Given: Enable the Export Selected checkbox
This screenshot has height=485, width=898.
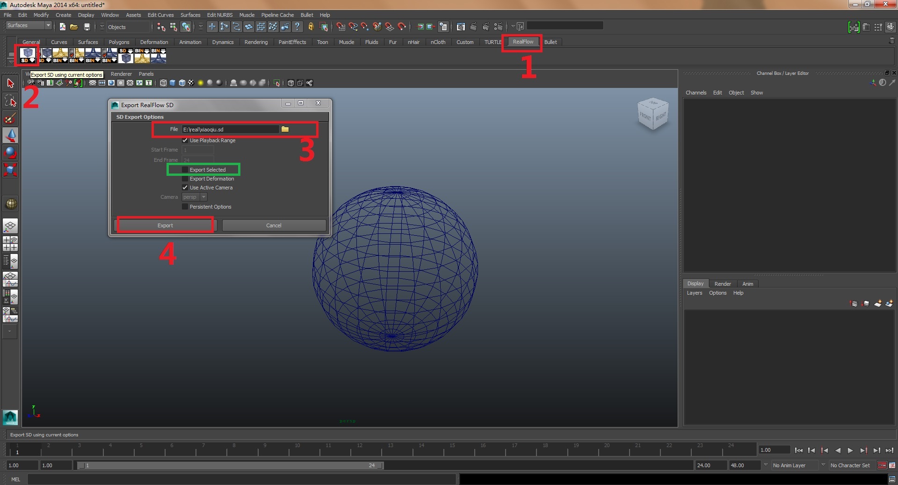Looking at the screenshot, I should tap(185, 170).
